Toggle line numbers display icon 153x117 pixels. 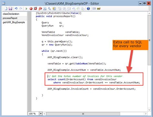coord(94,8)
